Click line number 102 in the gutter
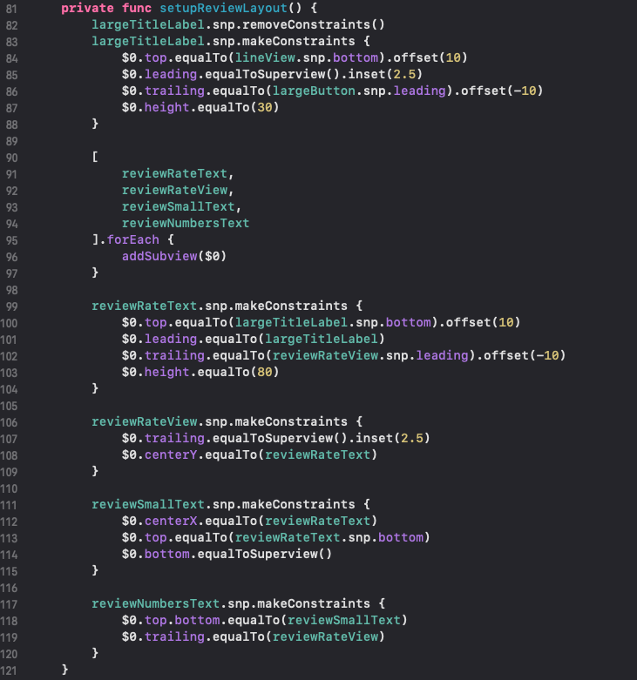 coord(9,356)
